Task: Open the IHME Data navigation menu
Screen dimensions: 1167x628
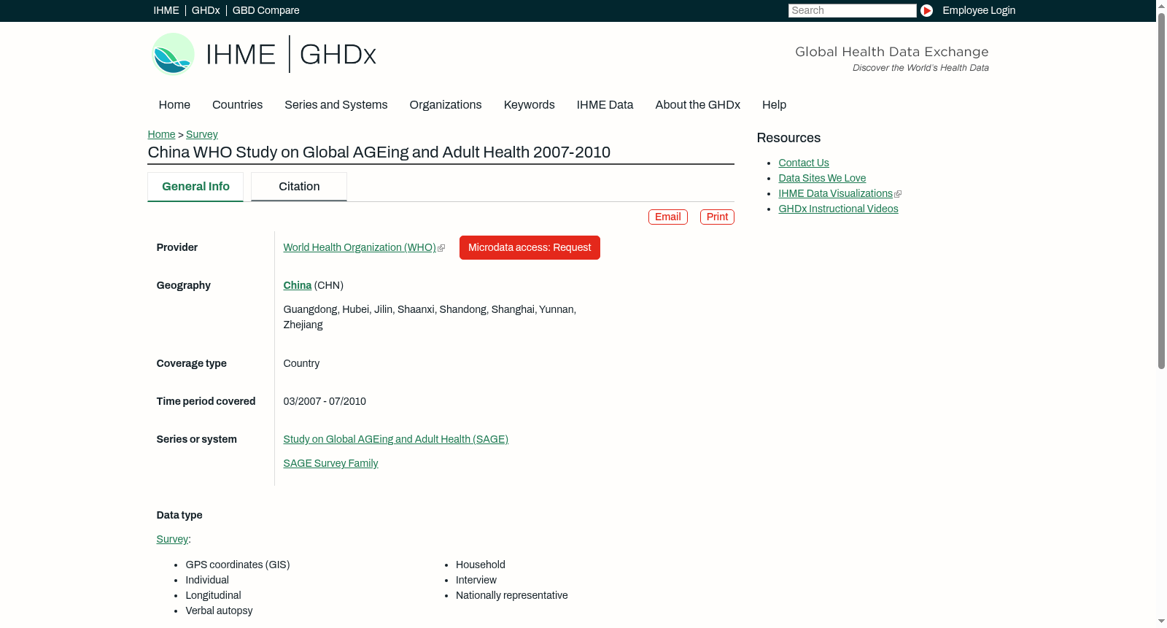Action: click(x=605, y=105)
